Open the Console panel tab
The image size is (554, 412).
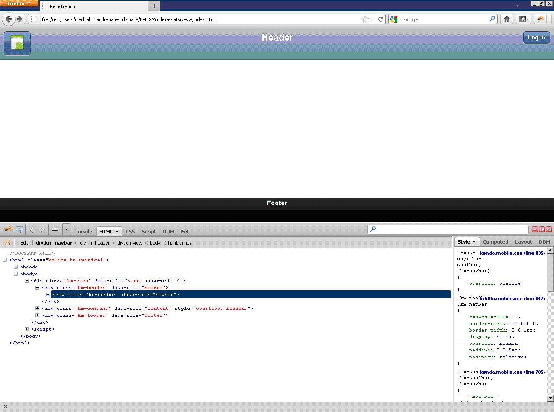pyautogui.click(x=83, y=231)
